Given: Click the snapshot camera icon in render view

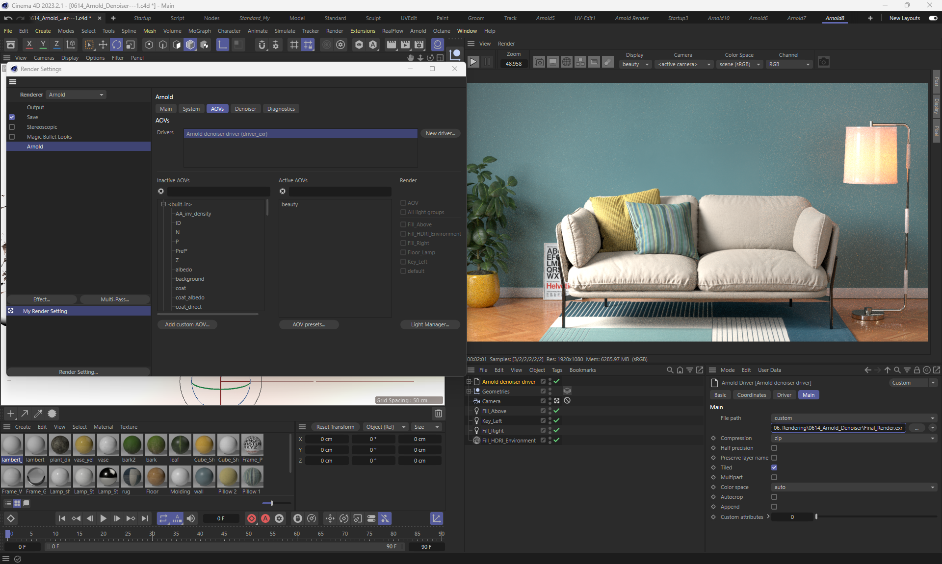Looking at the screenshot, I should point(824,62).
